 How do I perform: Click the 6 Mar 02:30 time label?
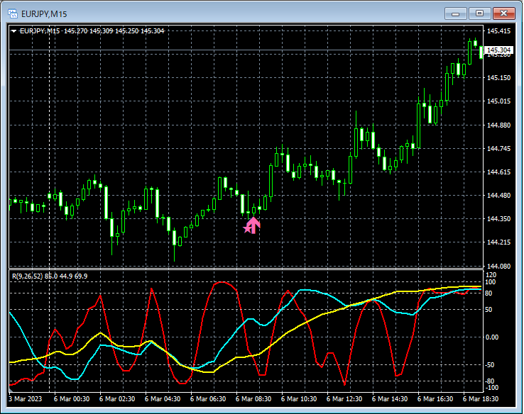[x=117, y=399]
